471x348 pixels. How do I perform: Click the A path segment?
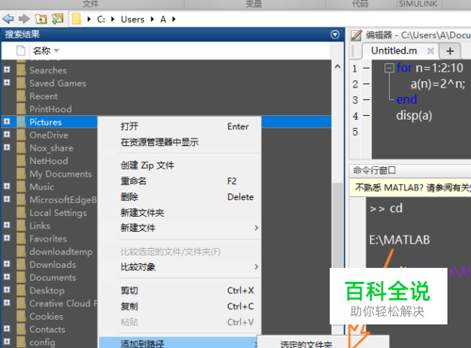pos(163,20)
